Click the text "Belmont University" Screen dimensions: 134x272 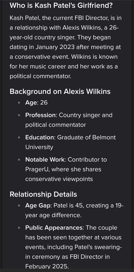pyautogui.click(x=71, y=142)
